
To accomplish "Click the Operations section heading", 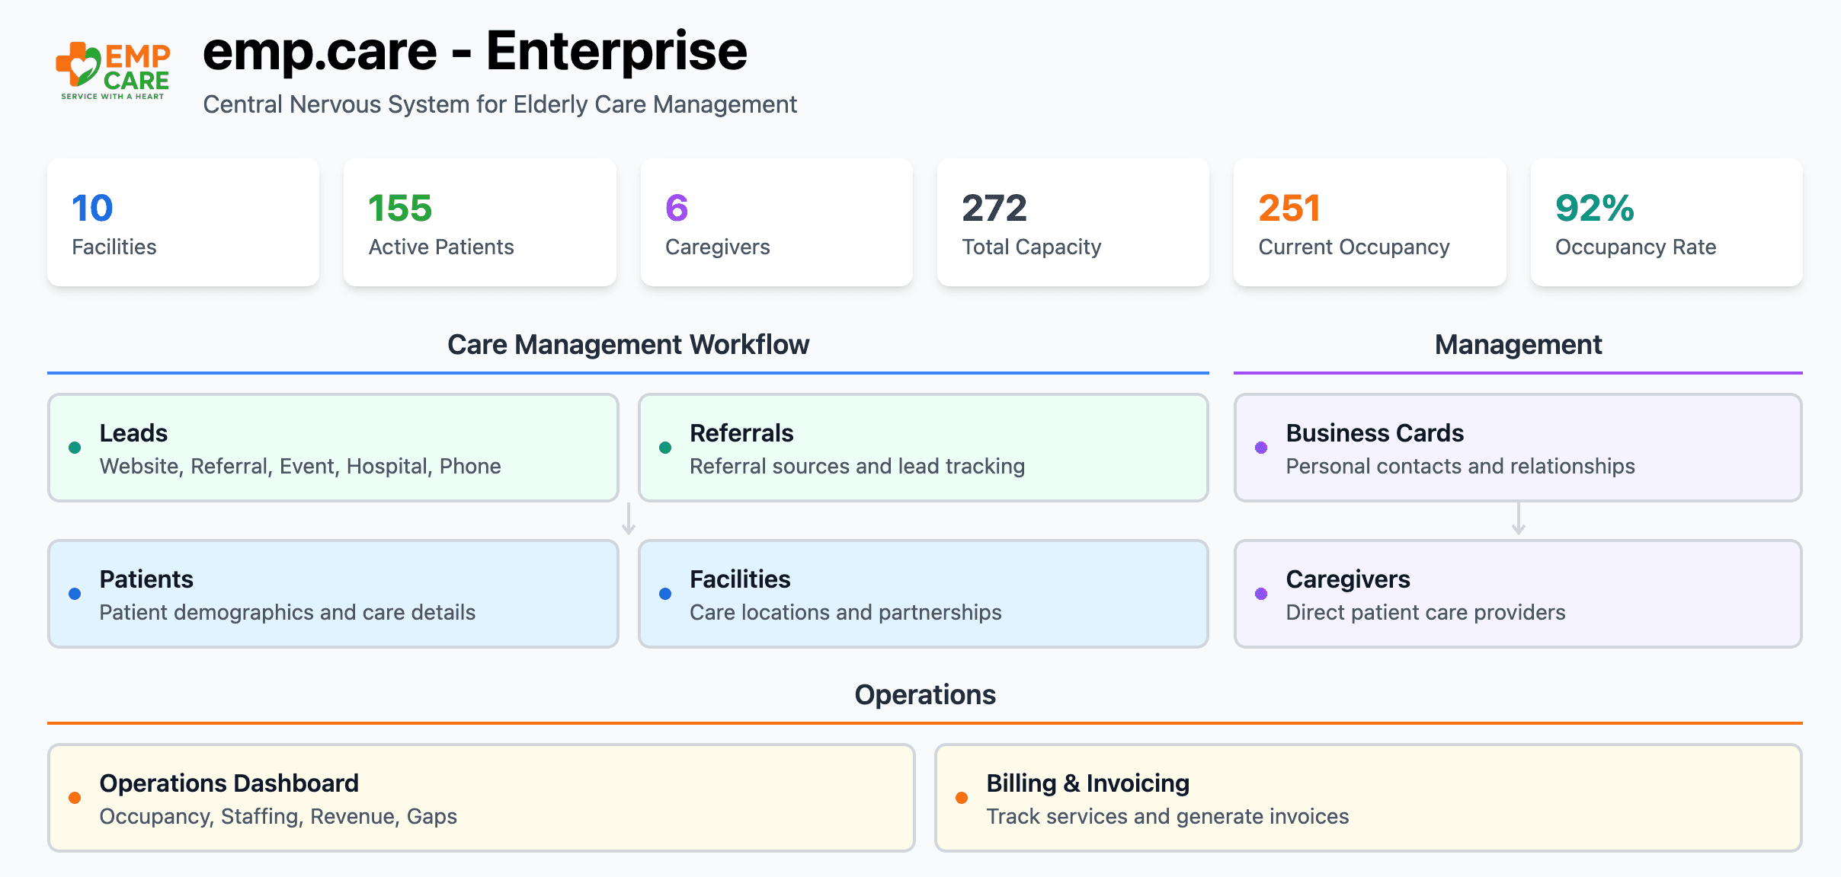I will point(924,694).
